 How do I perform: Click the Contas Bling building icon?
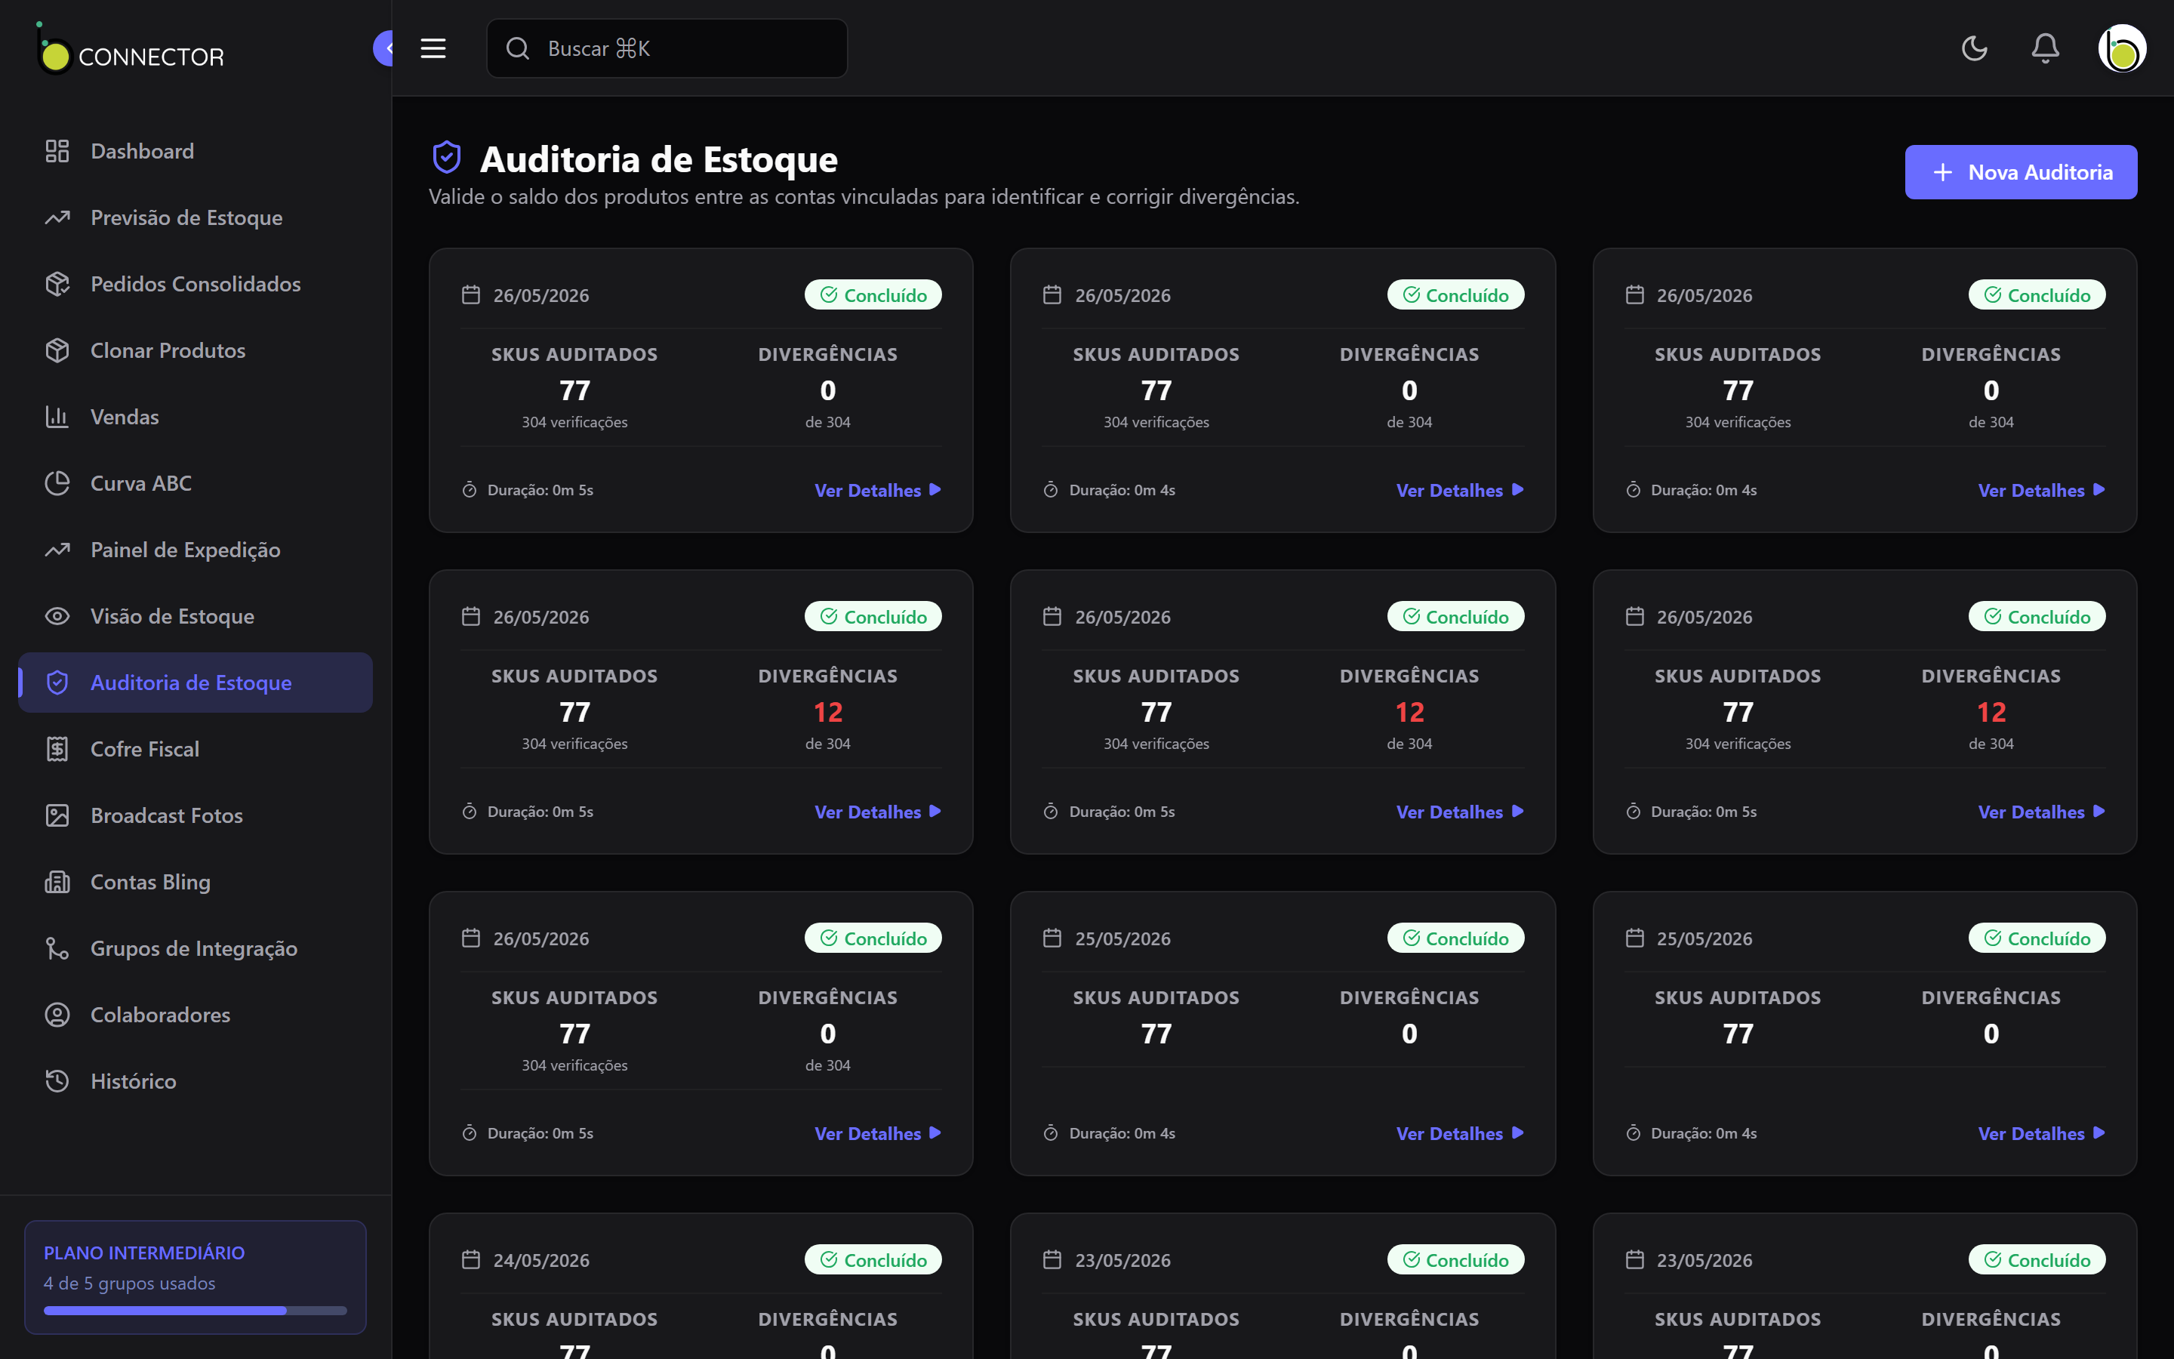(x=57, y=883)
